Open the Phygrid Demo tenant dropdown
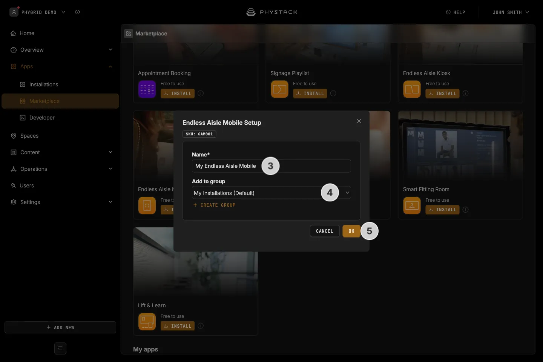543x362 pixels. 38,12
